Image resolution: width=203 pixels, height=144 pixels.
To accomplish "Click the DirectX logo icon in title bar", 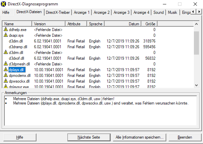I will pos(3,4).
